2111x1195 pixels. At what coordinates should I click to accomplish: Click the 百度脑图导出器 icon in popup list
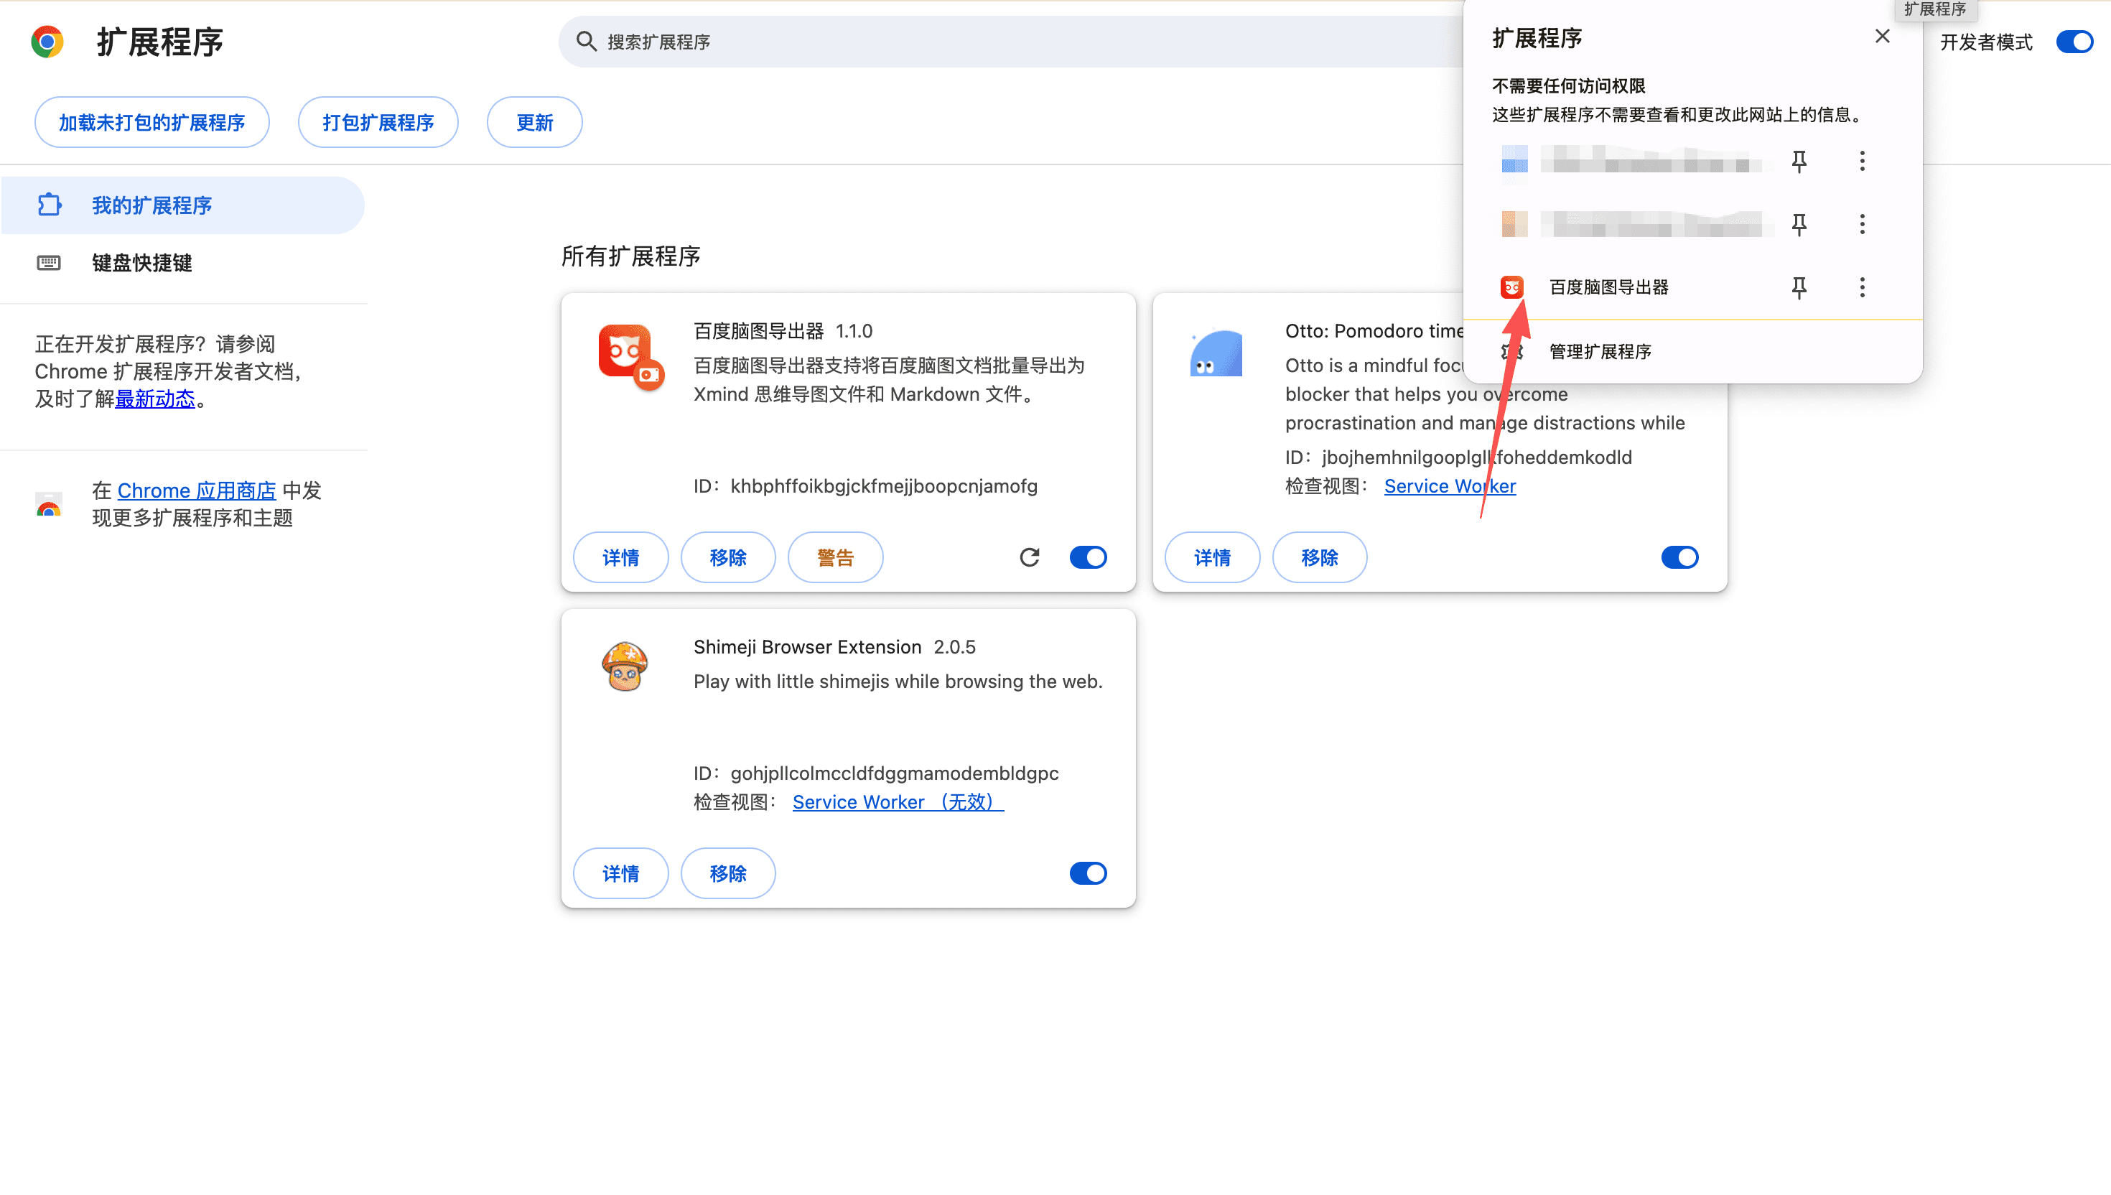[x=1511, y=287]
